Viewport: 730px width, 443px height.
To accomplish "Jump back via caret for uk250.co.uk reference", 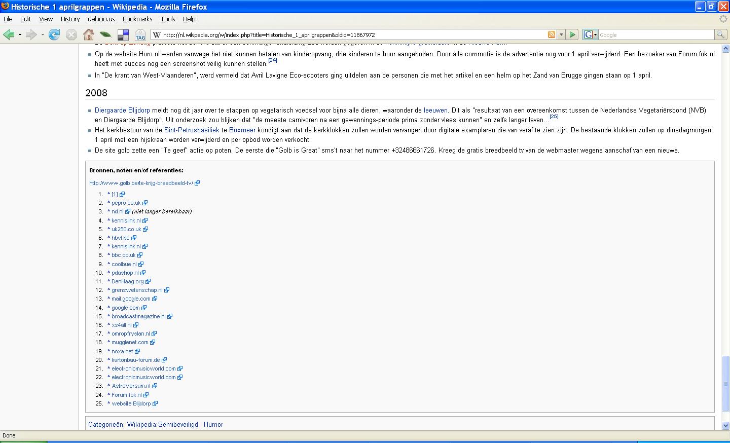I will [x=108, y=229].
